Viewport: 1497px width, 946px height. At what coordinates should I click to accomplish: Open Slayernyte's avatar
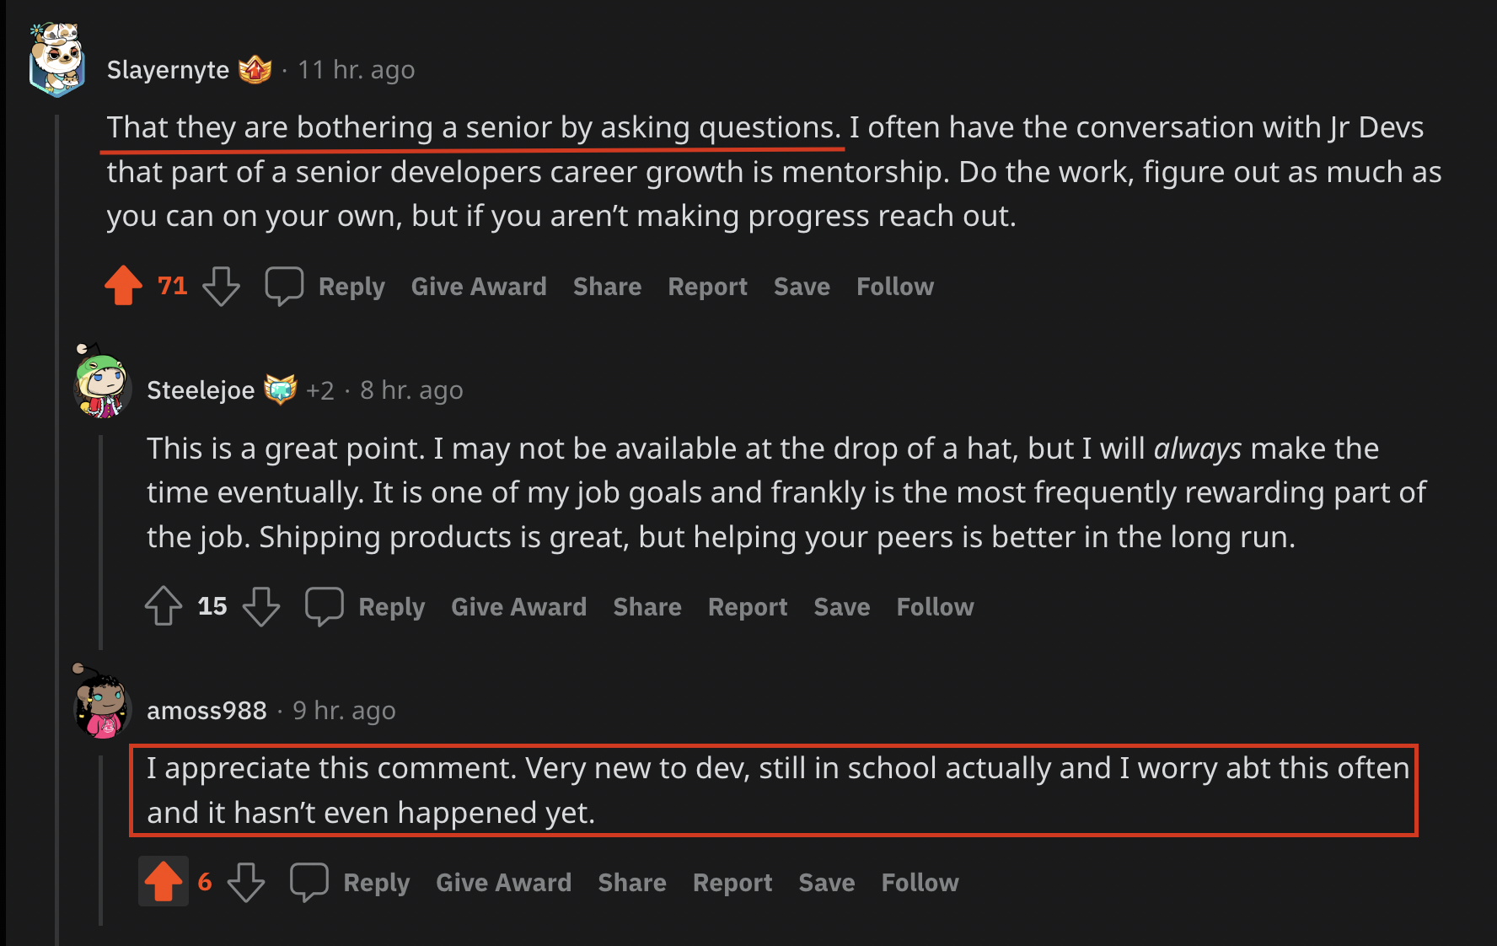pyautogui.click(x=56, y=59)
